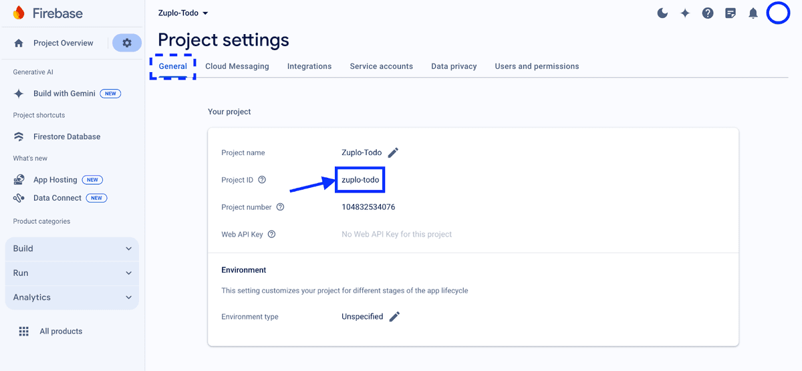Screen dimensions: 802x371
Task: Toggle dark mode moon icon
Action: [x=662, y=13]
